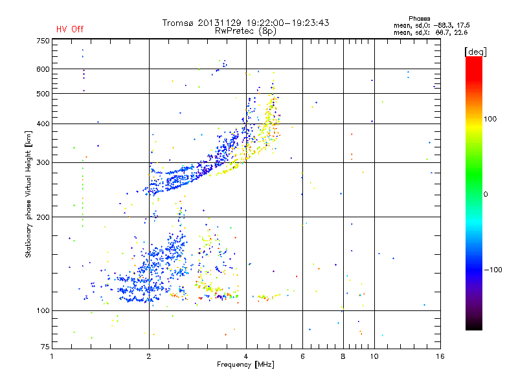Click colorbar tick label '100'
The height and width of the screenshot is (388, 518).
490,119
